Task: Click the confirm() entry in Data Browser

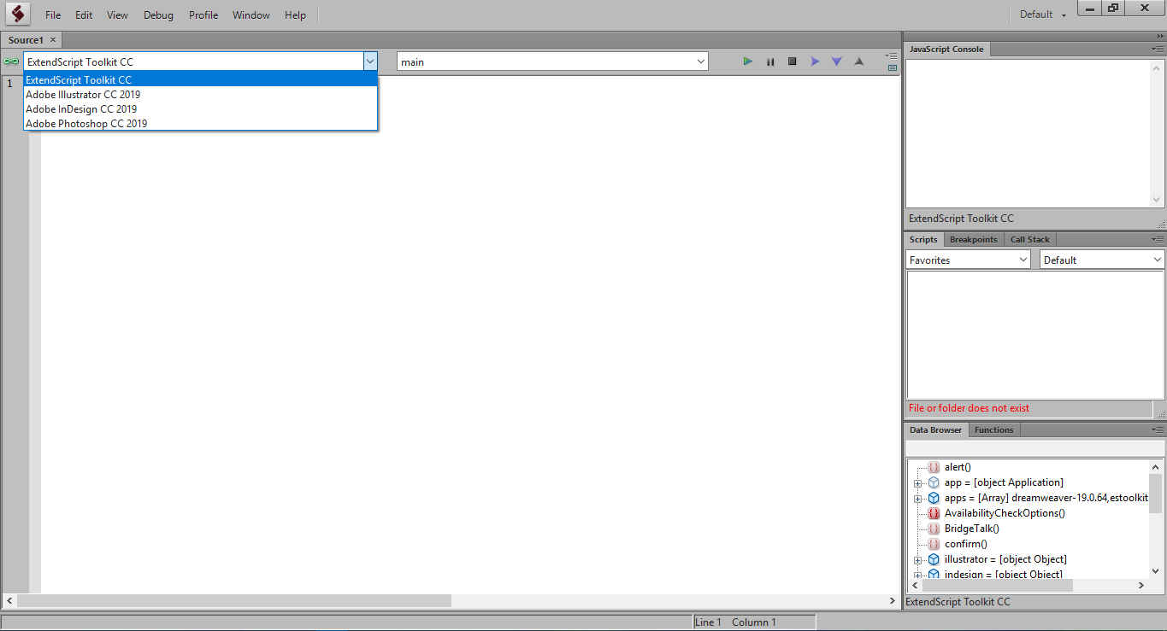Action: [965, 544]
